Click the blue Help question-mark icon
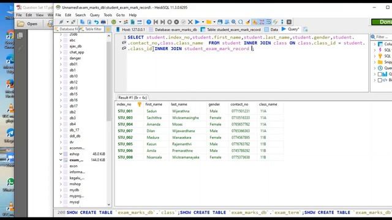 point(149,22)
